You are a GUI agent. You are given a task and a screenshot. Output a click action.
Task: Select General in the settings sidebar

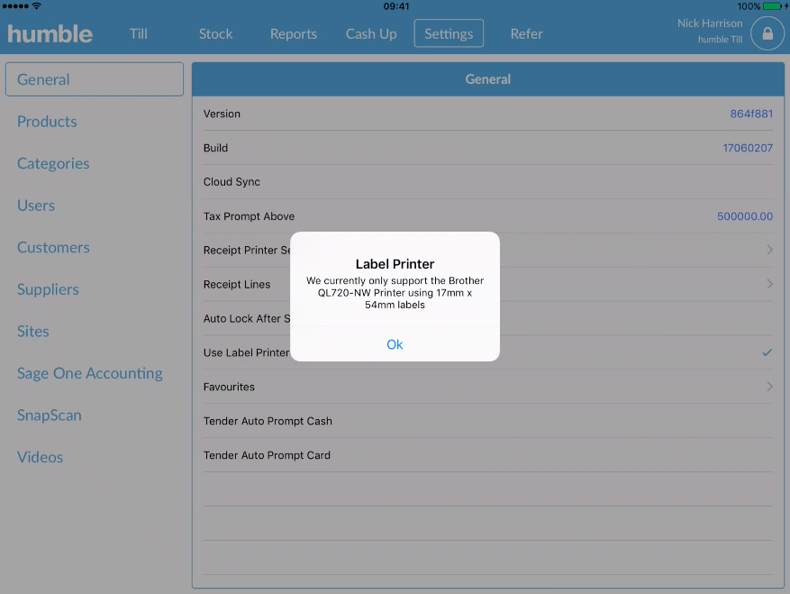coord(95,79)
